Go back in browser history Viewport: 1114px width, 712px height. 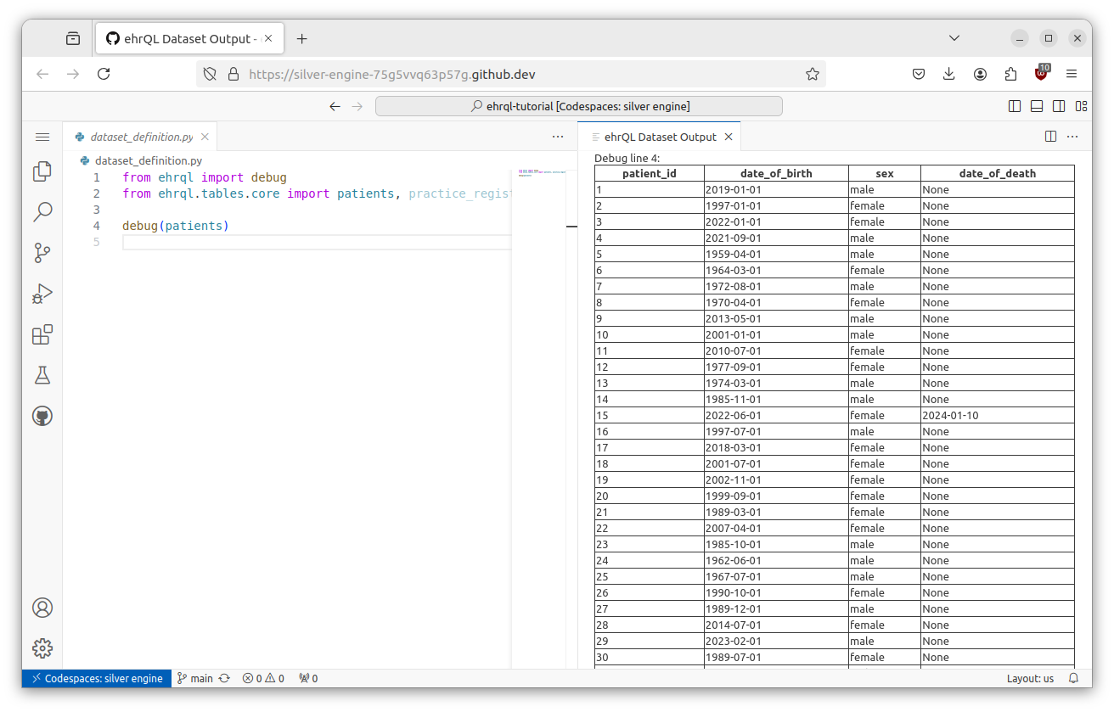point(42,74)
